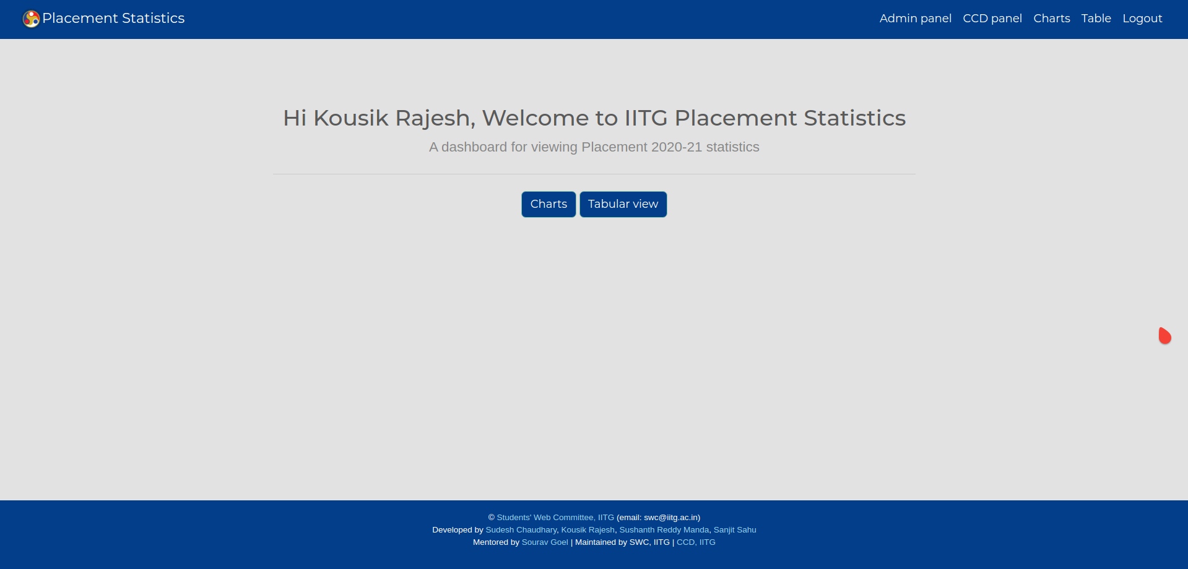Image resolution: width=1188 pixels, height=569 pixels.
Task: Open the Placement Statistics home brand link
Action: pyautogui.click(x=113, y=19)
